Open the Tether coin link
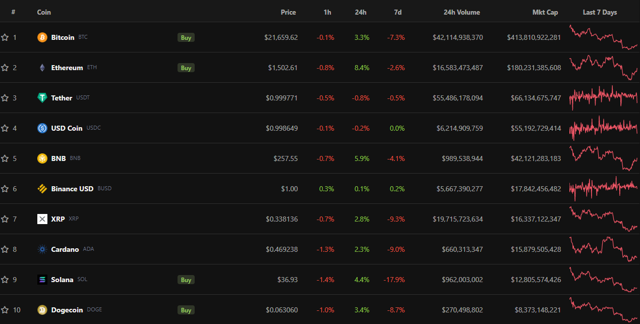Viewport: 640px width, 324px height. pyautogui.click(x=62, y=98)
